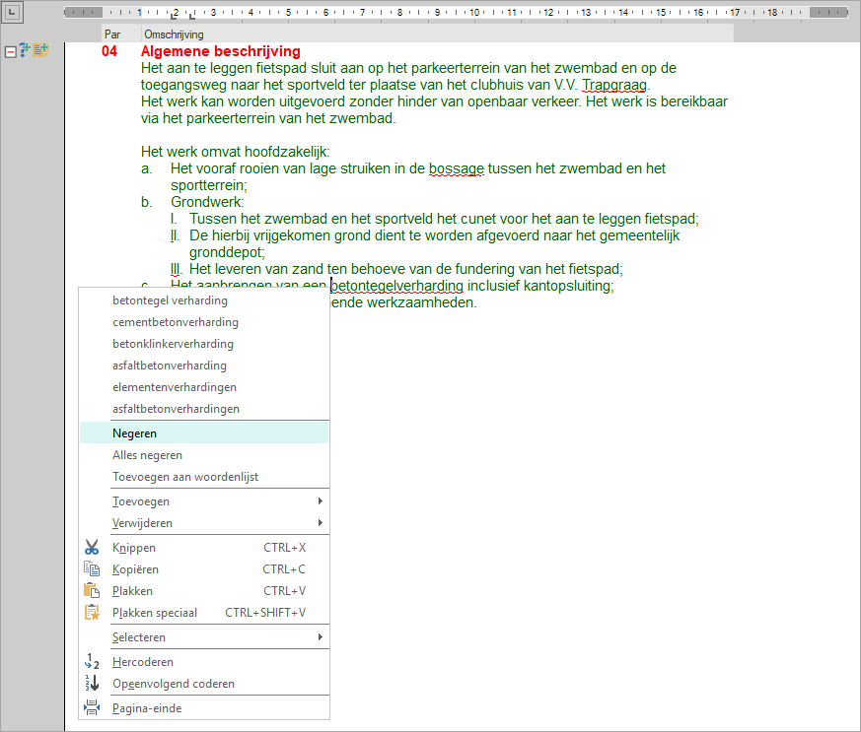Viewport: 861px width, 732px height.
Task: Click the underlined word 'betontegelverharding'
Action: coord(397,286)
